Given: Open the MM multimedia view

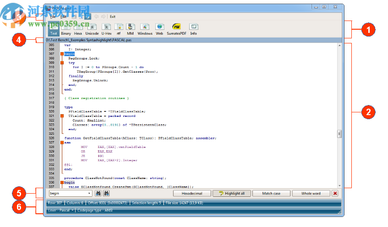Looking at the screenshot, I should click(131, 29).
